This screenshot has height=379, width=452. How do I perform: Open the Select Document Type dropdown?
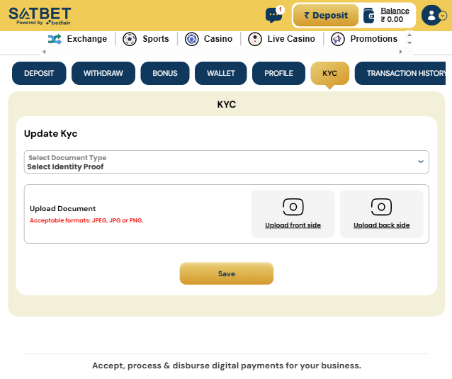[x=227, y=162]
